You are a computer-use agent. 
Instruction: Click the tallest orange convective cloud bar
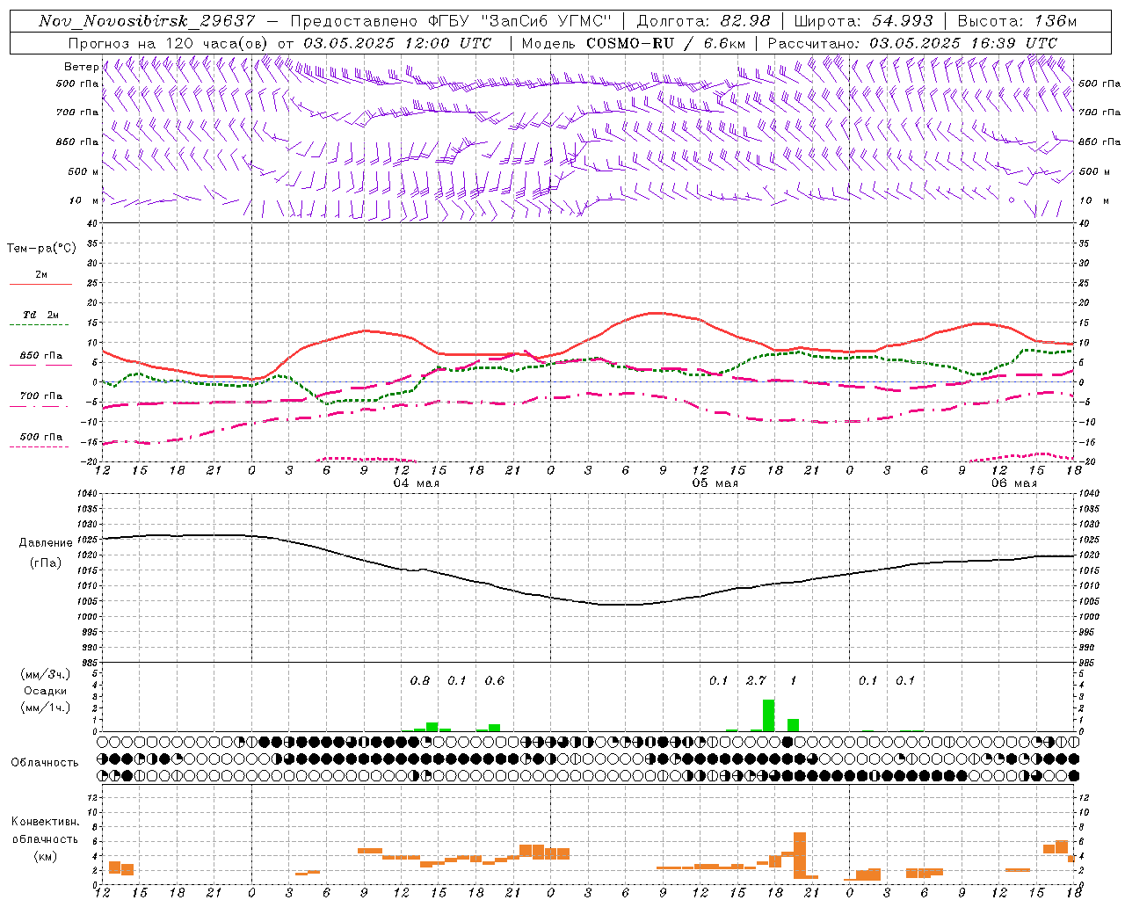[x=800, y=855]
